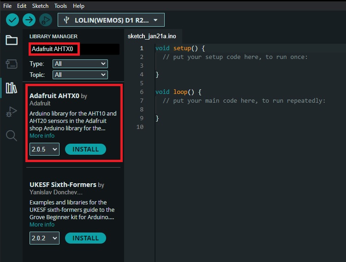This screenshot has width=346, height=262.
Task: Click the UKESF Sixth-Formers library title
Action: click(x=63, y=185)
